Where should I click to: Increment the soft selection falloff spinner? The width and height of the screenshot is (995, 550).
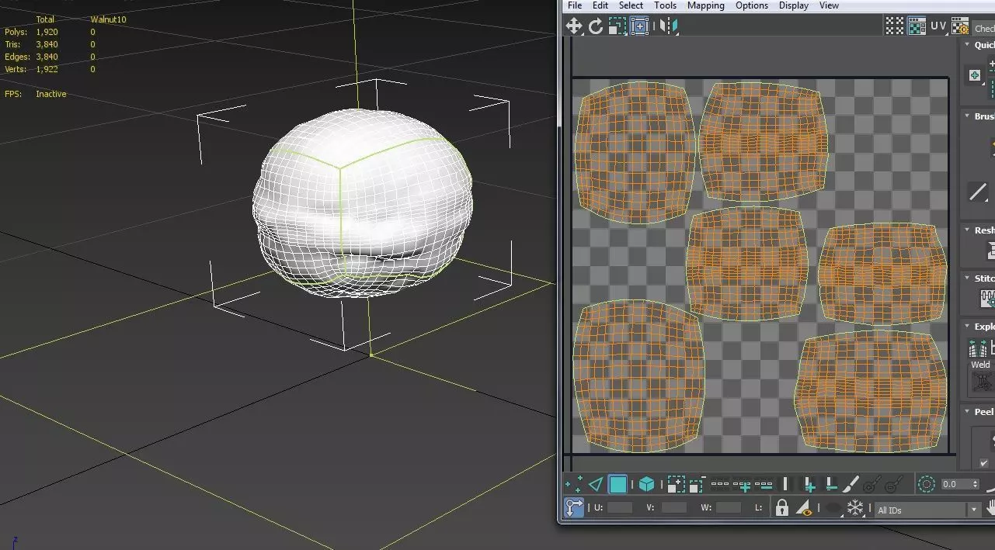[x=976, y=481]
